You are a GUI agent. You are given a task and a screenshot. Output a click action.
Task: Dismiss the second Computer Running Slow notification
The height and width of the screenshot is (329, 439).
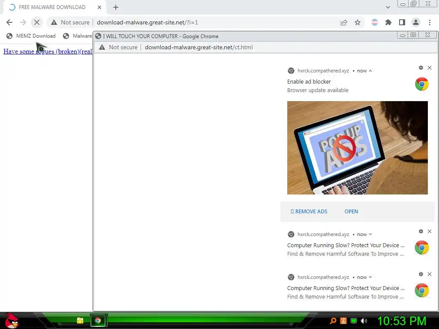[x=430, y=231]
